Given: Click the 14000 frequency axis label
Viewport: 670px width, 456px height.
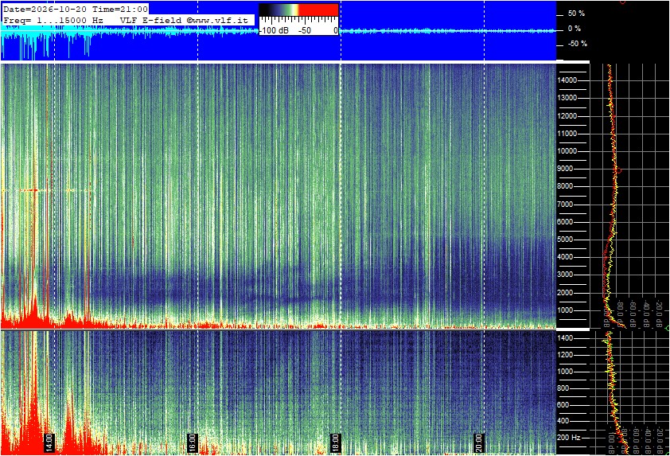Looking at the screenshot, I should point(567,80).
